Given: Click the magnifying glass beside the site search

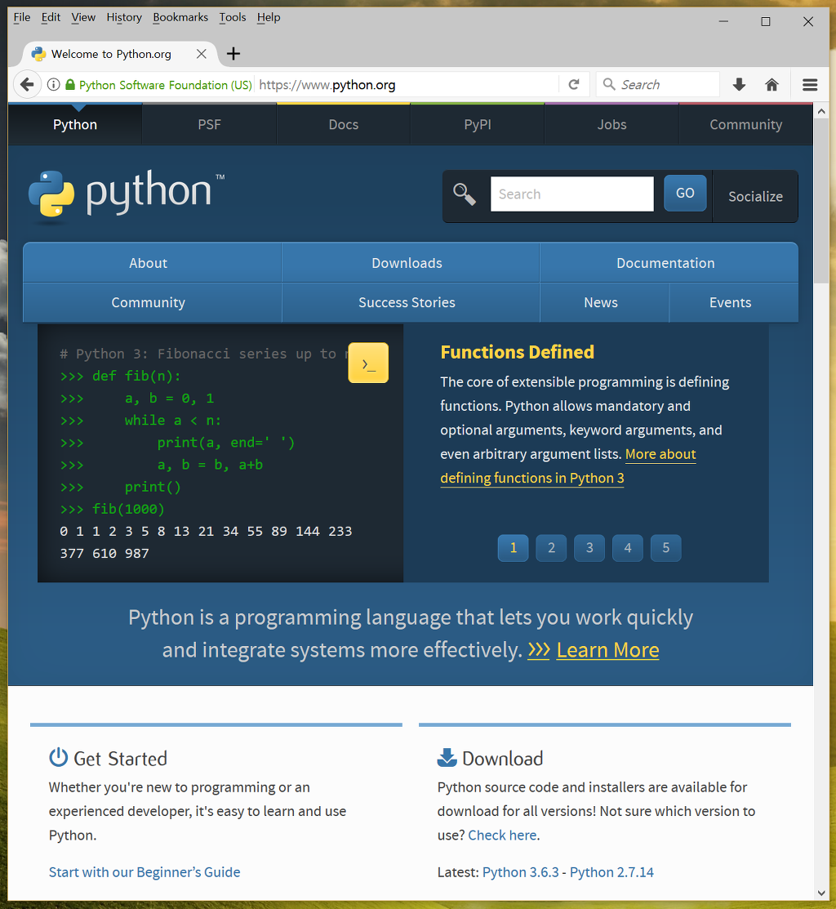Looking at the screenshot, I should (465, 194).
